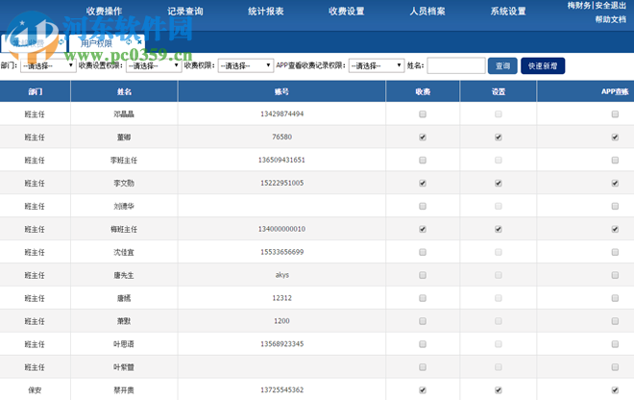Open the 系统设置 menu
The width and height of the screenshot is (634, 400).
point(508,12)
